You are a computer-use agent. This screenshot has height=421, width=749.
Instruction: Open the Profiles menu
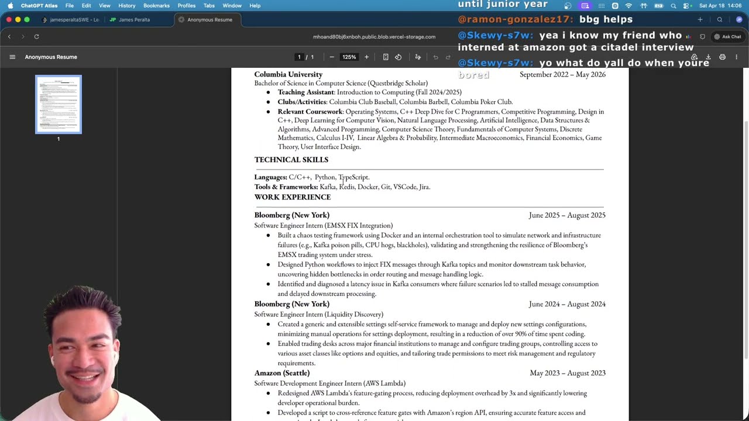(187, 5)
